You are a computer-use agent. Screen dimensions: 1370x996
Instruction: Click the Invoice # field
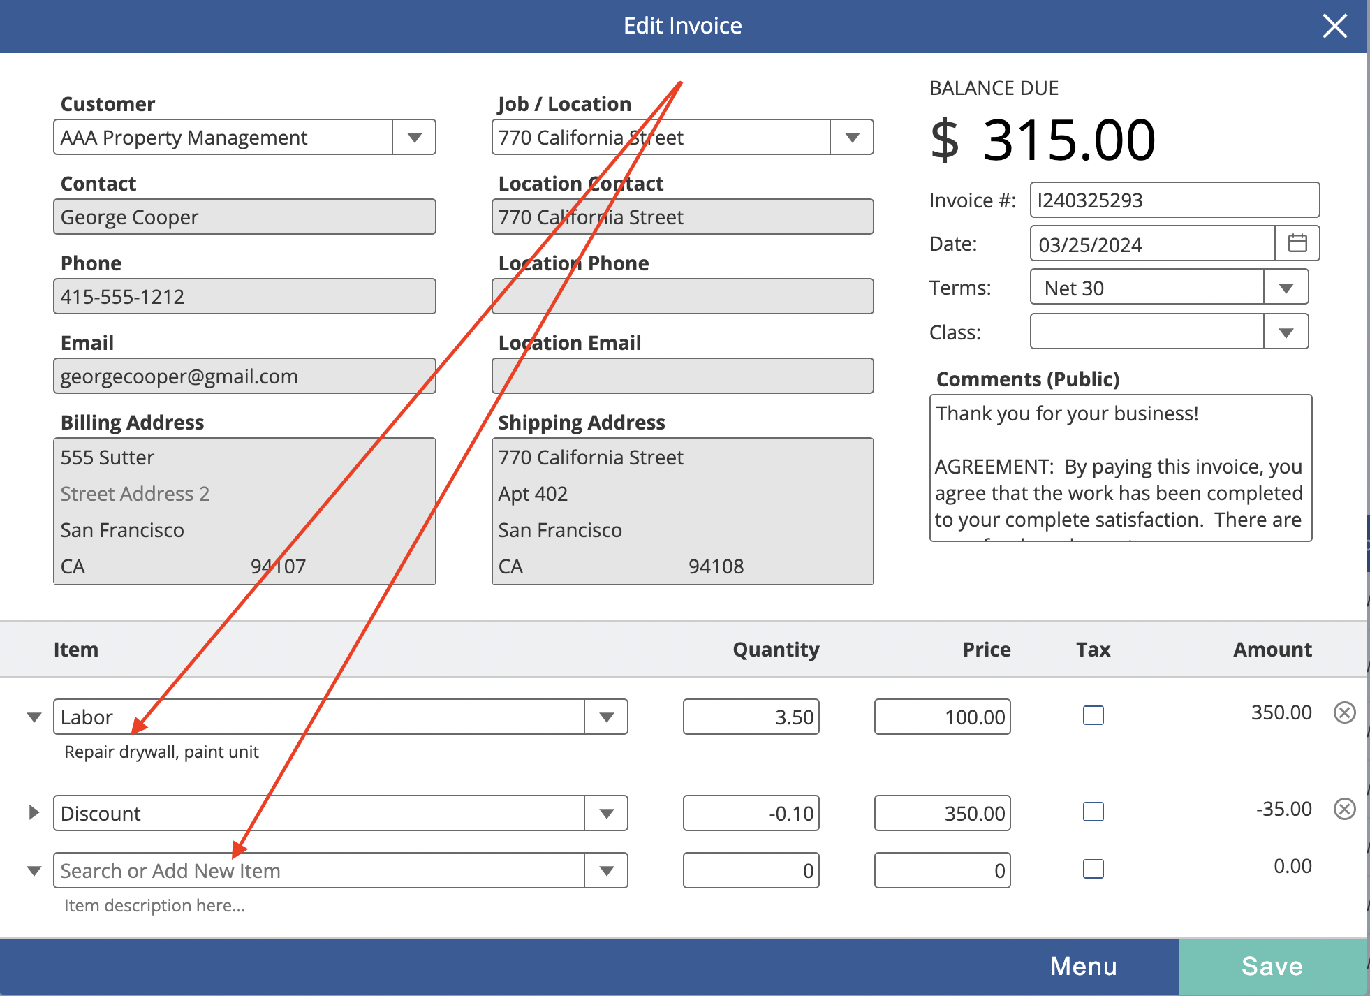(1174, 200)
